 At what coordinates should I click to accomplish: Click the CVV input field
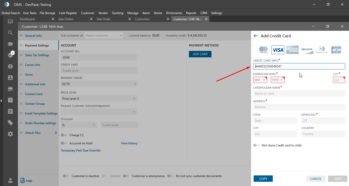coord(339,80)
